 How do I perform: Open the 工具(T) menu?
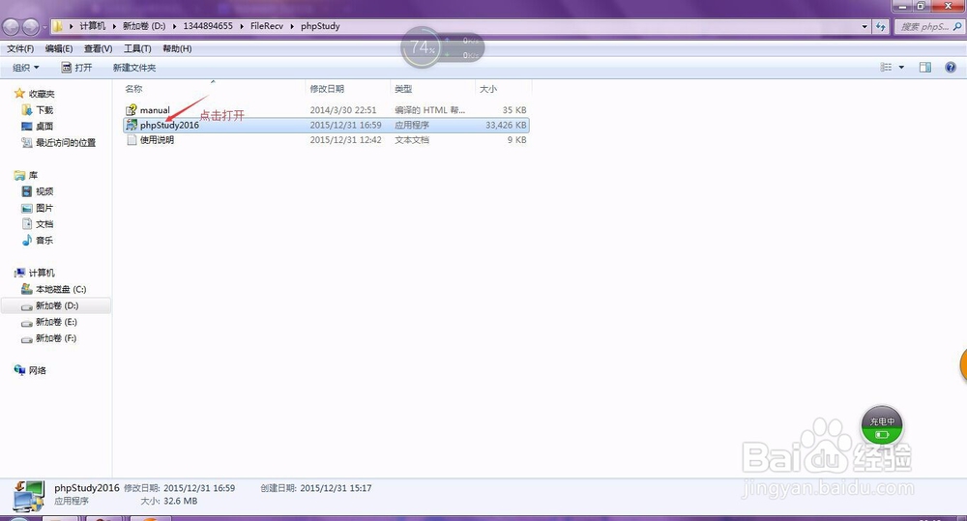click(x=137, y=48)
